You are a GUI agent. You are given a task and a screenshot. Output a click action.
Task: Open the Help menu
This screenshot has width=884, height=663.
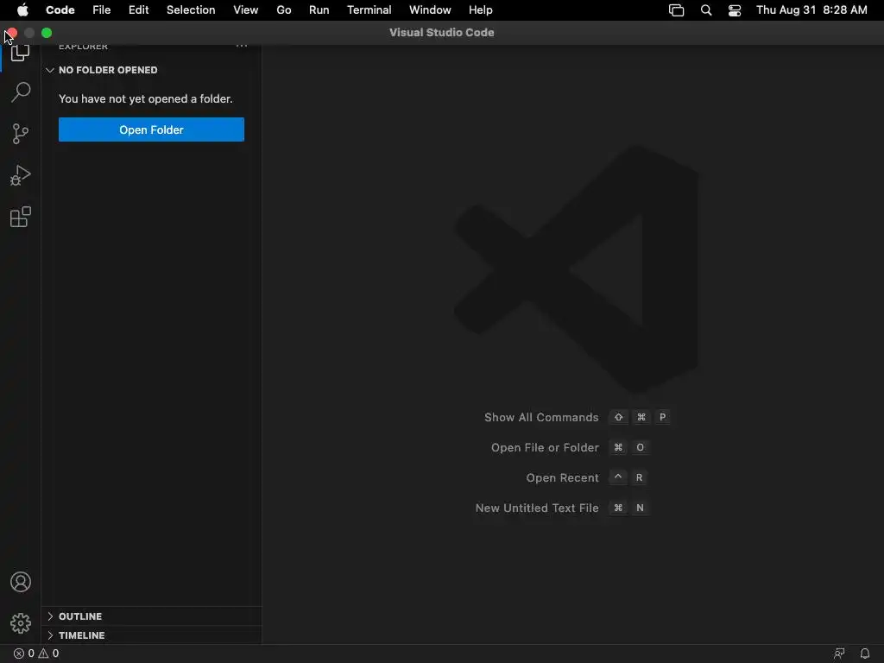point(481,10)
